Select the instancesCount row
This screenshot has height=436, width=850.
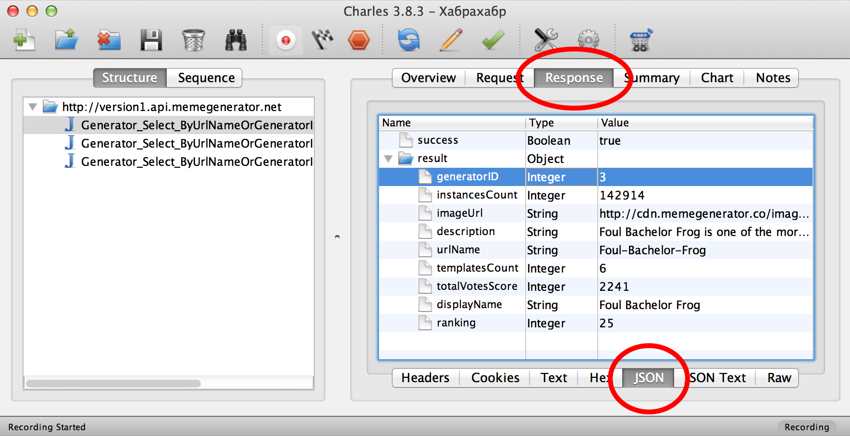596,195
